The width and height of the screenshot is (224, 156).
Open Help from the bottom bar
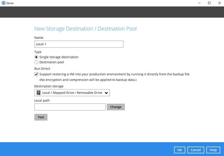click(213, 150)
